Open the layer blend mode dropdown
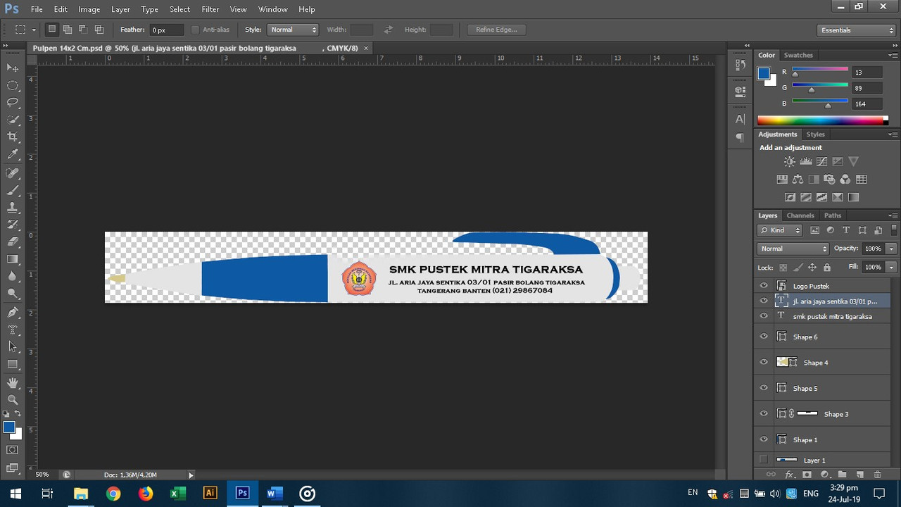This screenshot has width=901, height=507. (793, 249)
